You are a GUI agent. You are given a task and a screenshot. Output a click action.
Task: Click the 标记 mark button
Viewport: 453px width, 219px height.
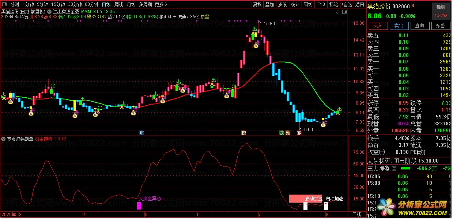333,4
